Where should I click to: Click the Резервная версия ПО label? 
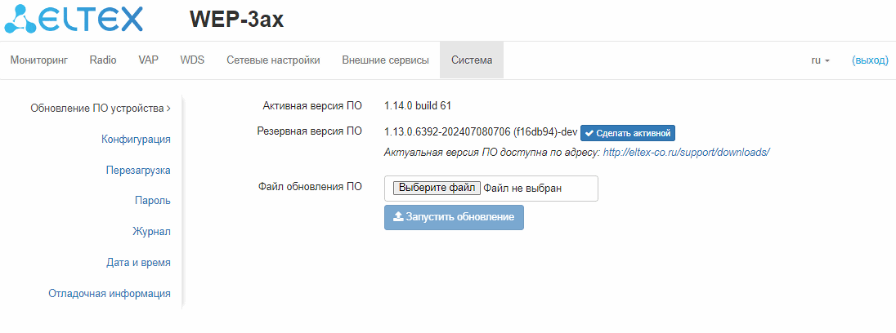click(x=310, y=131)
